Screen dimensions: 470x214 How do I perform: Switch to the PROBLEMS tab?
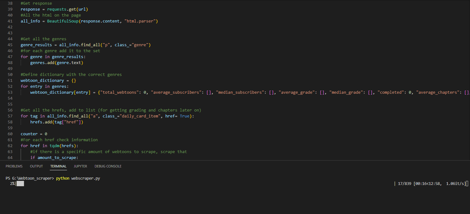(14, 166)
